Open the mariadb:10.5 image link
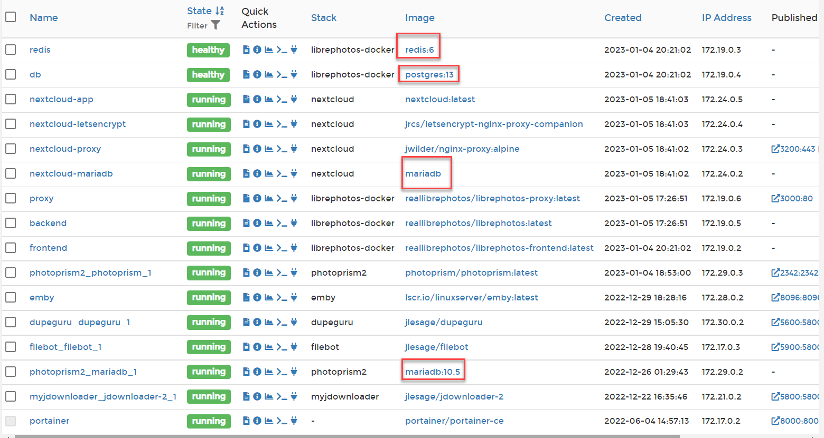This screenshot has width=824, height=438. [x=433, y=372]
